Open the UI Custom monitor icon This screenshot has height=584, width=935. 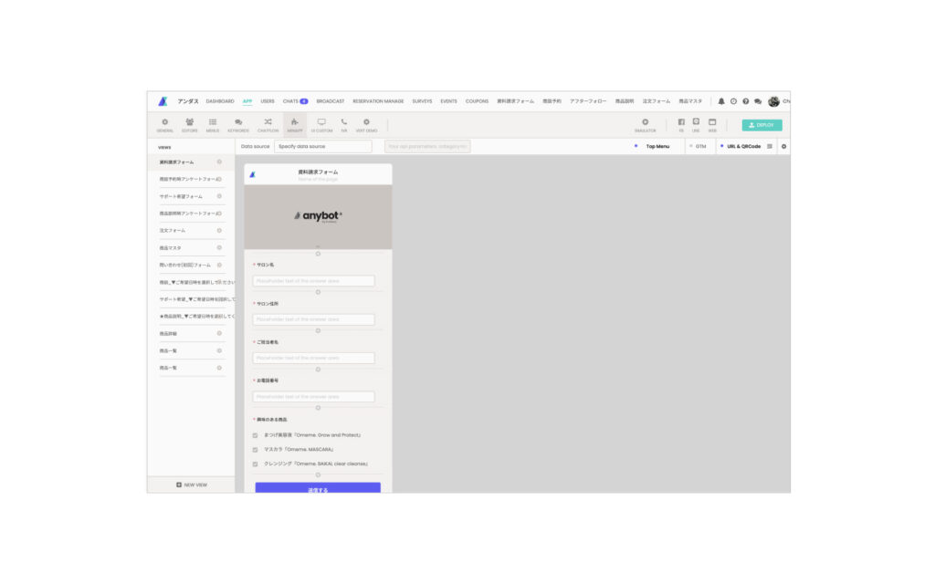point(321,123)
